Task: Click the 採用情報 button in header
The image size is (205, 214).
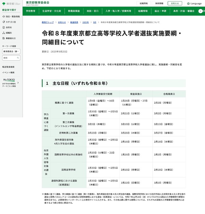Action: [159, 3]
